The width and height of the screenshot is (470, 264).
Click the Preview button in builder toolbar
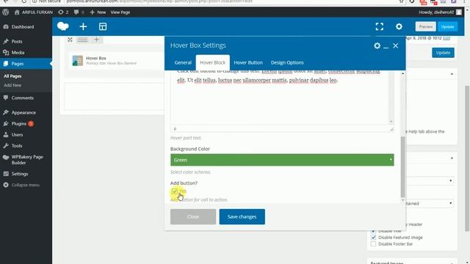tap(426, 26)
